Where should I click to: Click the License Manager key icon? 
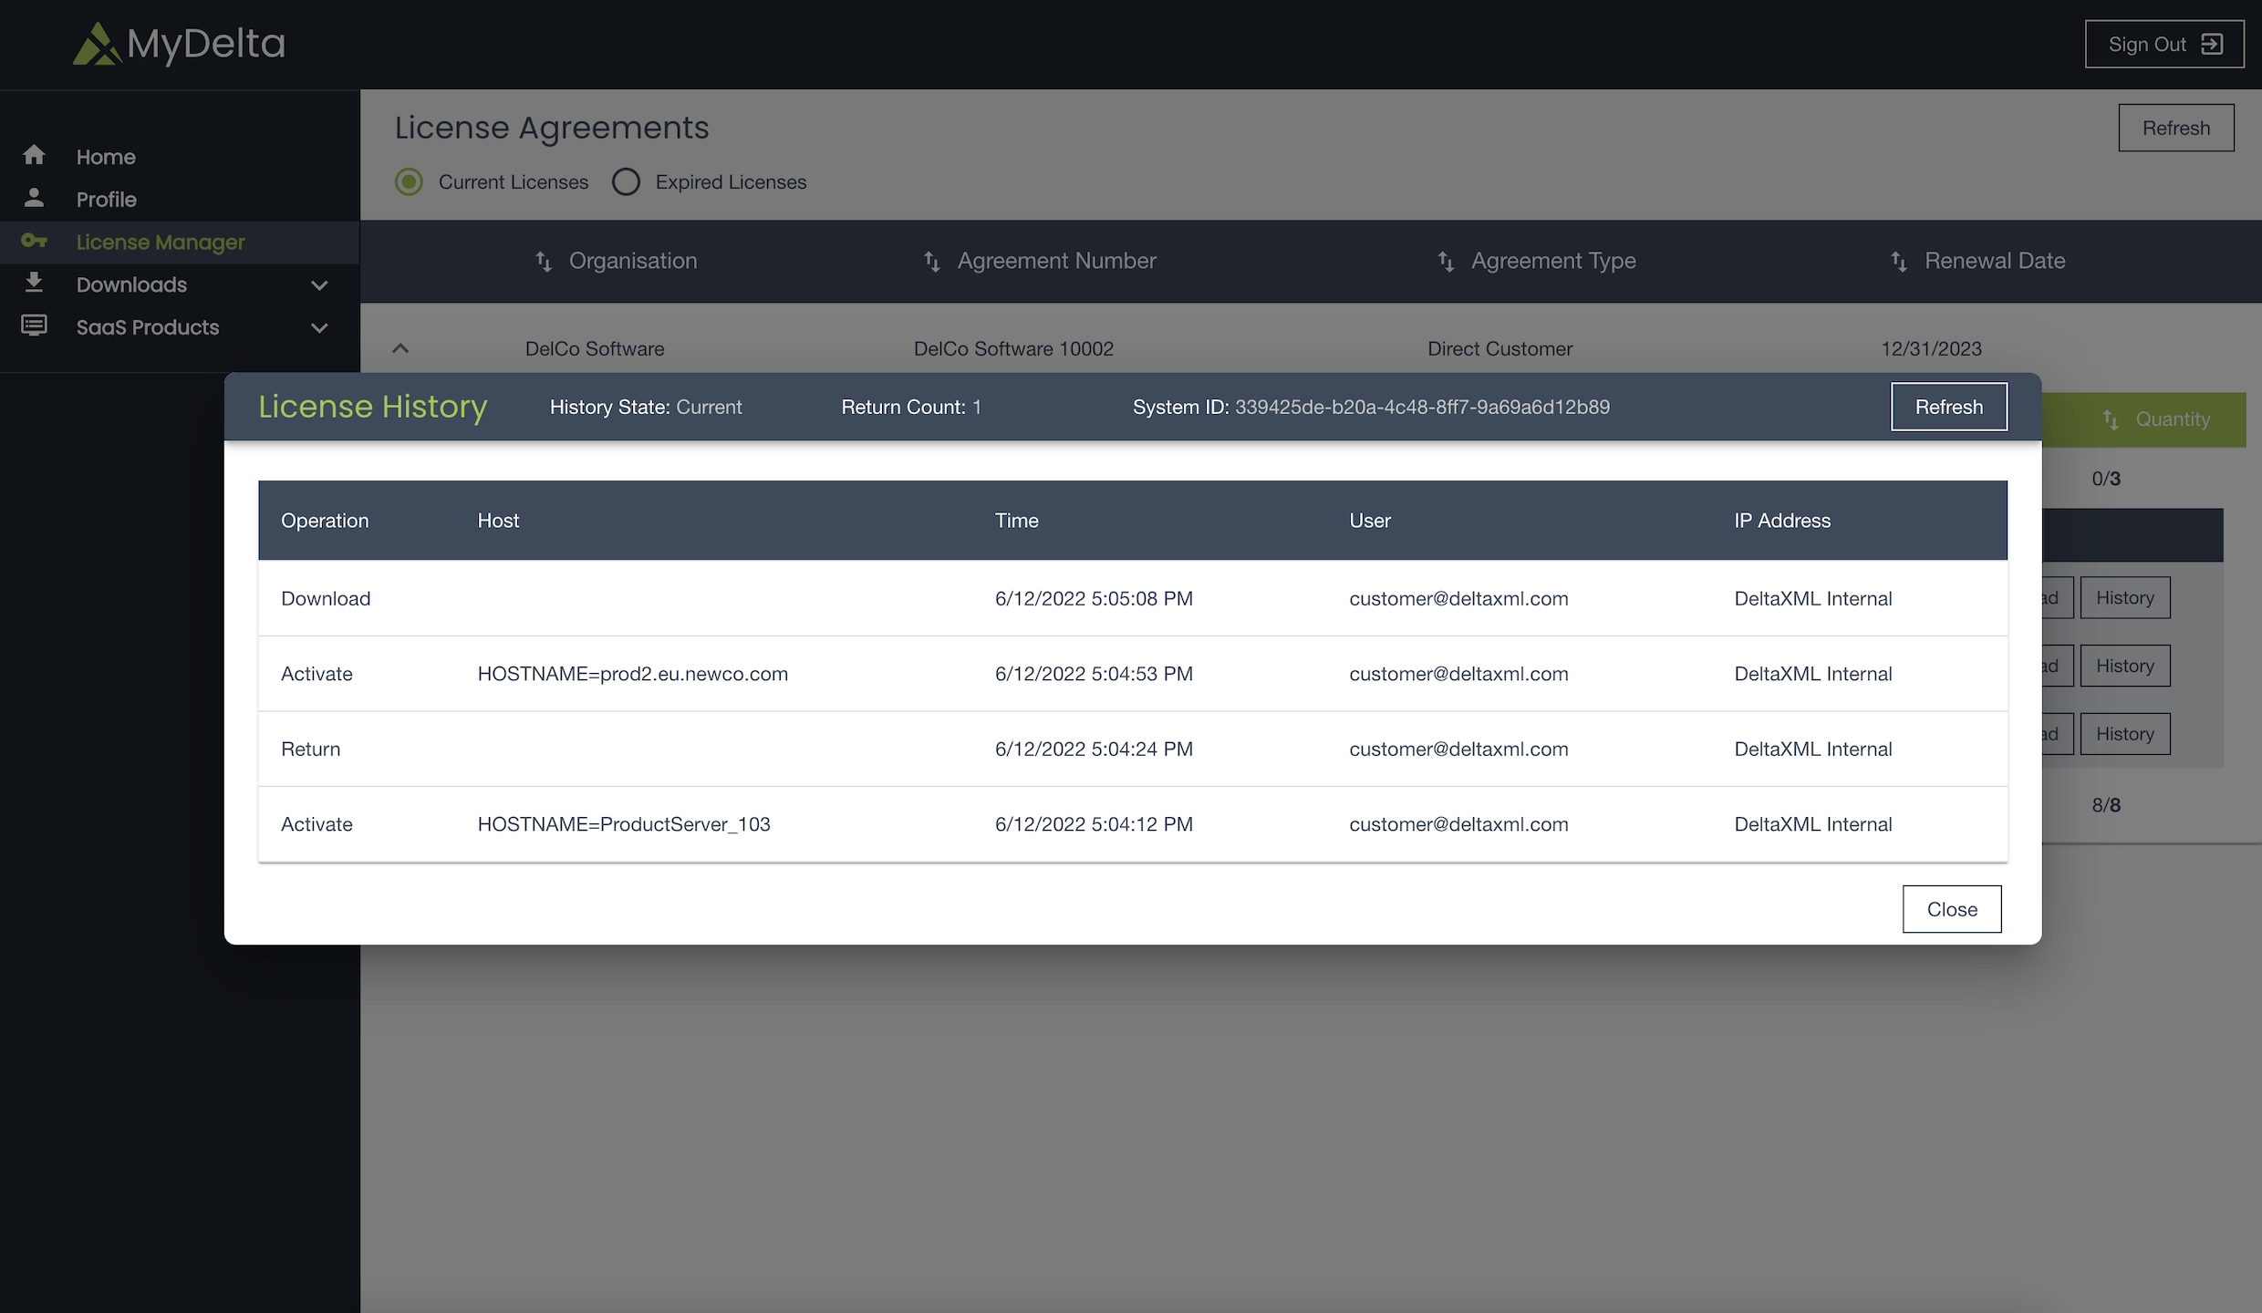(x=34, y=241)
